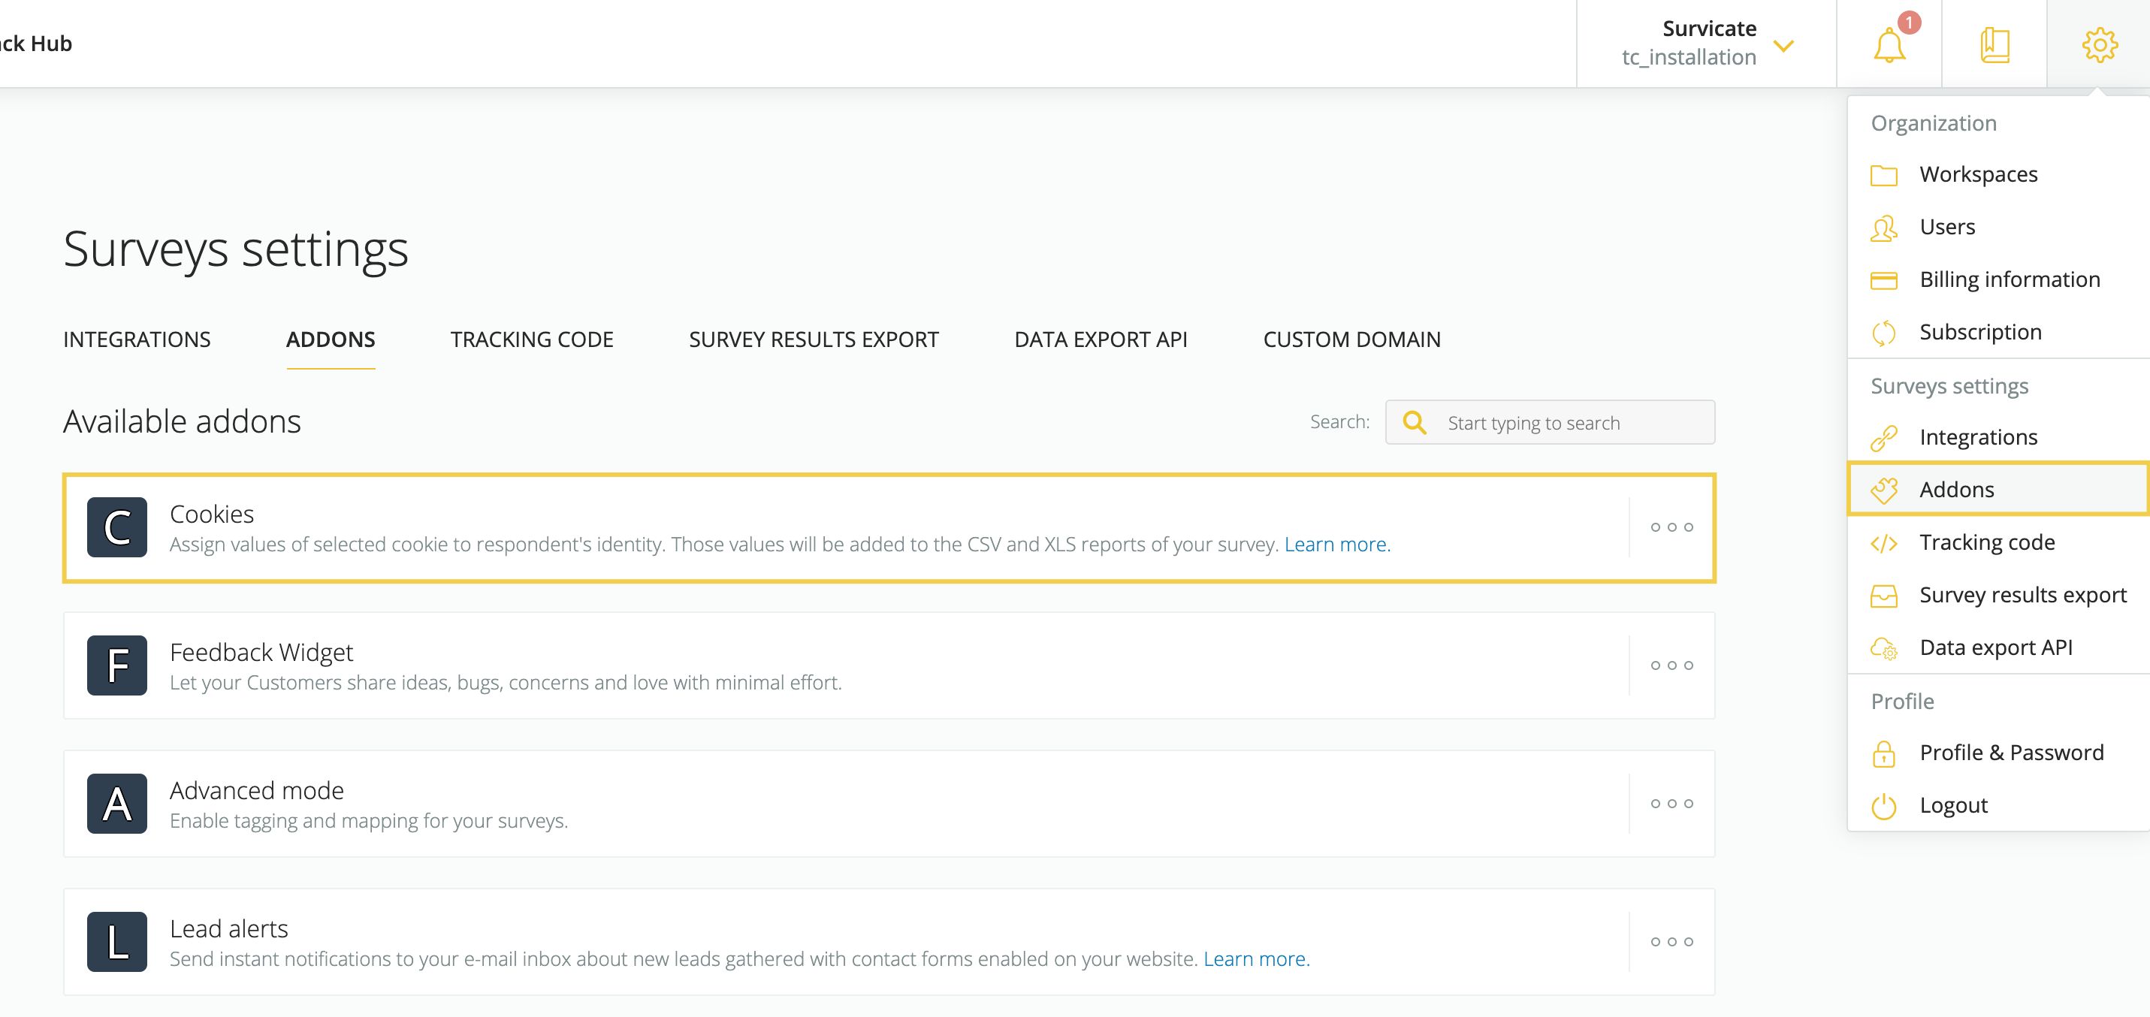Open the Cookies addon three-dots menu

click(x=1671, y=527)
